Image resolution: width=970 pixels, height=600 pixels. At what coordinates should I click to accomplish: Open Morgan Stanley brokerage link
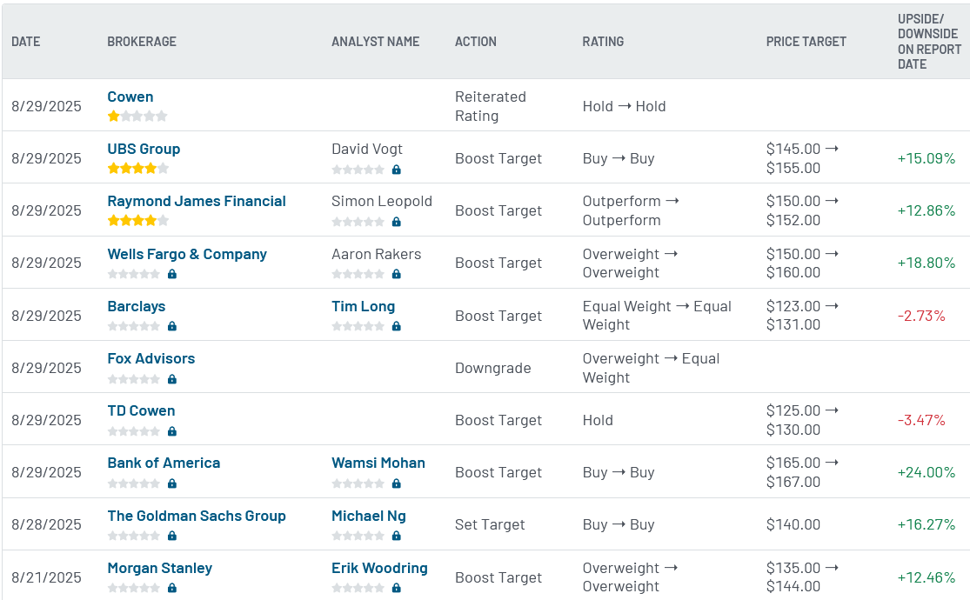point(159,568)
